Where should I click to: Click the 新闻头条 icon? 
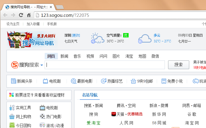14,81
